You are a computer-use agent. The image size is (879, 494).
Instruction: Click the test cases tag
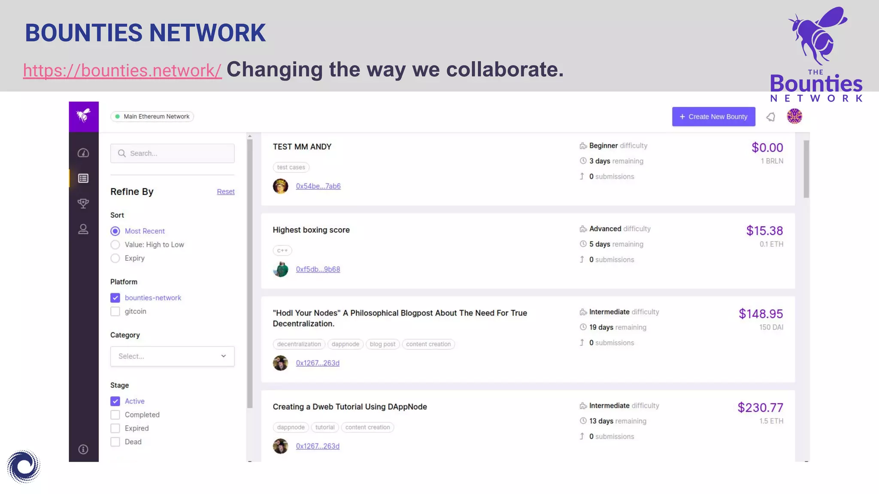[291, 167]
